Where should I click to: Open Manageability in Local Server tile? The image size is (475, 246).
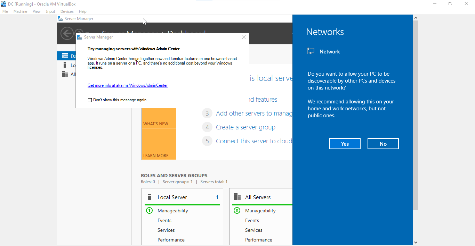click(x=172, y=211)
